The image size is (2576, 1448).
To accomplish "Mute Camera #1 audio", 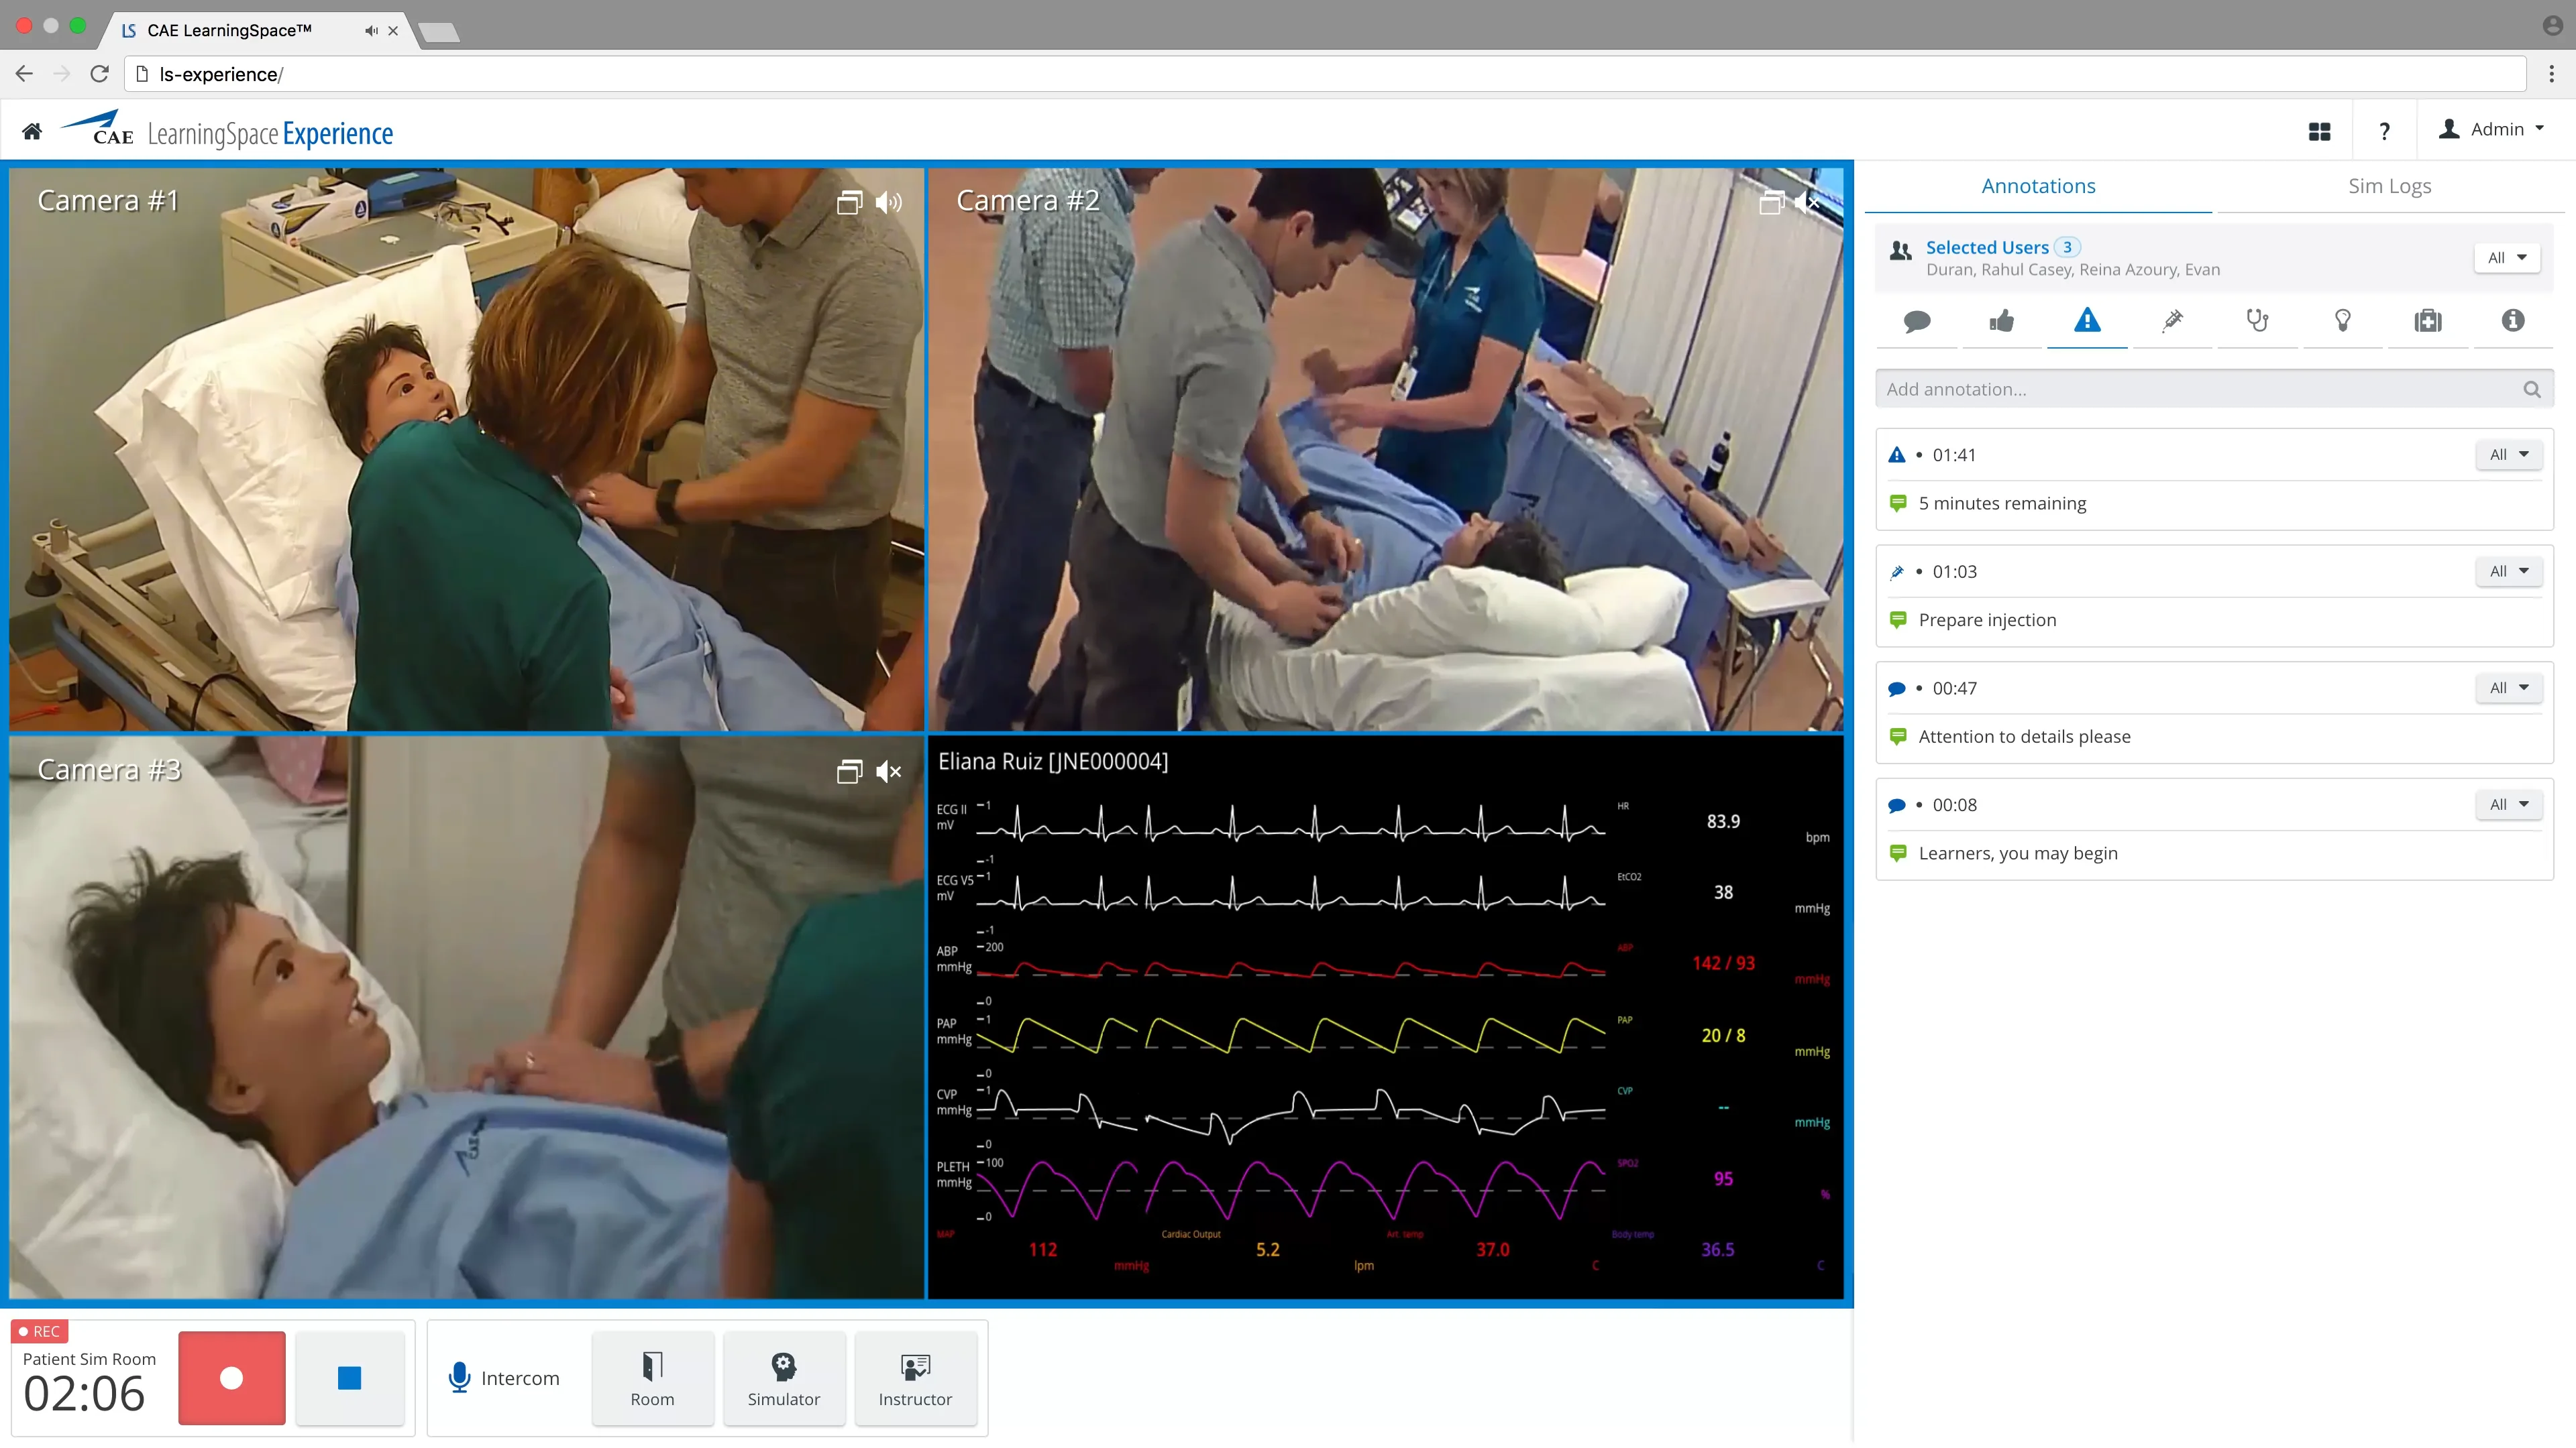I will (888, 202).
